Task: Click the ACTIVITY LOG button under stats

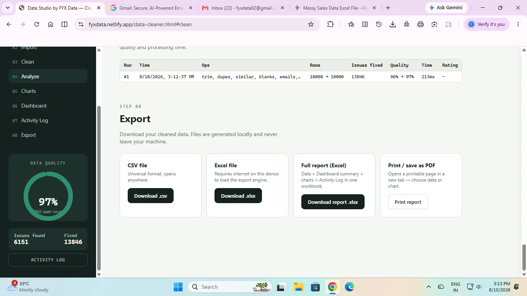Action: click(48, 260)
